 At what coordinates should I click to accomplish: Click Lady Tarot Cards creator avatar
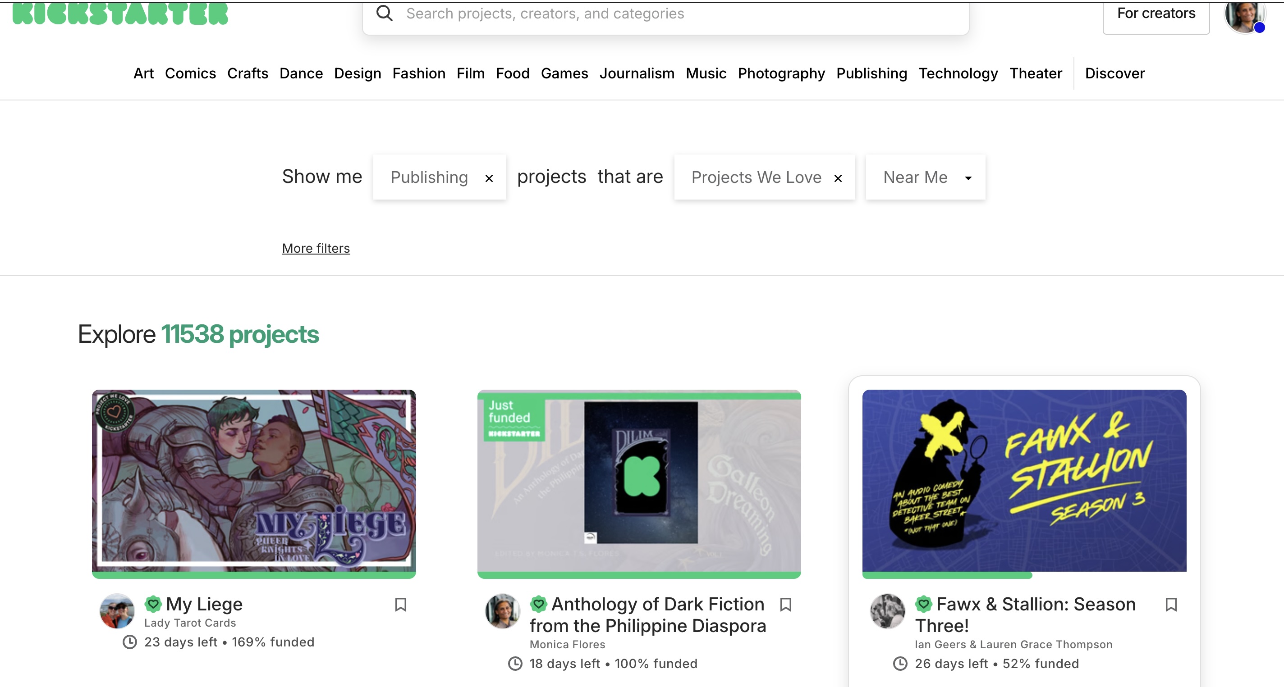(117, 611)
